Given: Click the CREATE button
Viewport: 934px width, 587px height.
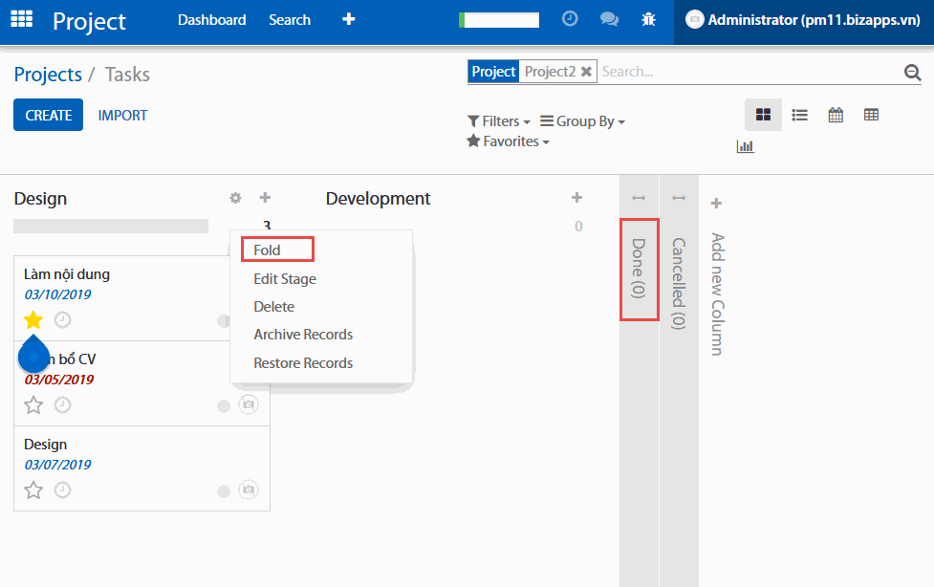Looking at the screenshot, I should 48,115.
